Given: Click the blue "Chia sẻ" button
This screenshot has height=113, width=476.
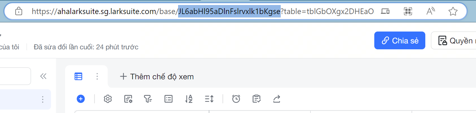Looking at the screenshot, I should coord(400,41).
